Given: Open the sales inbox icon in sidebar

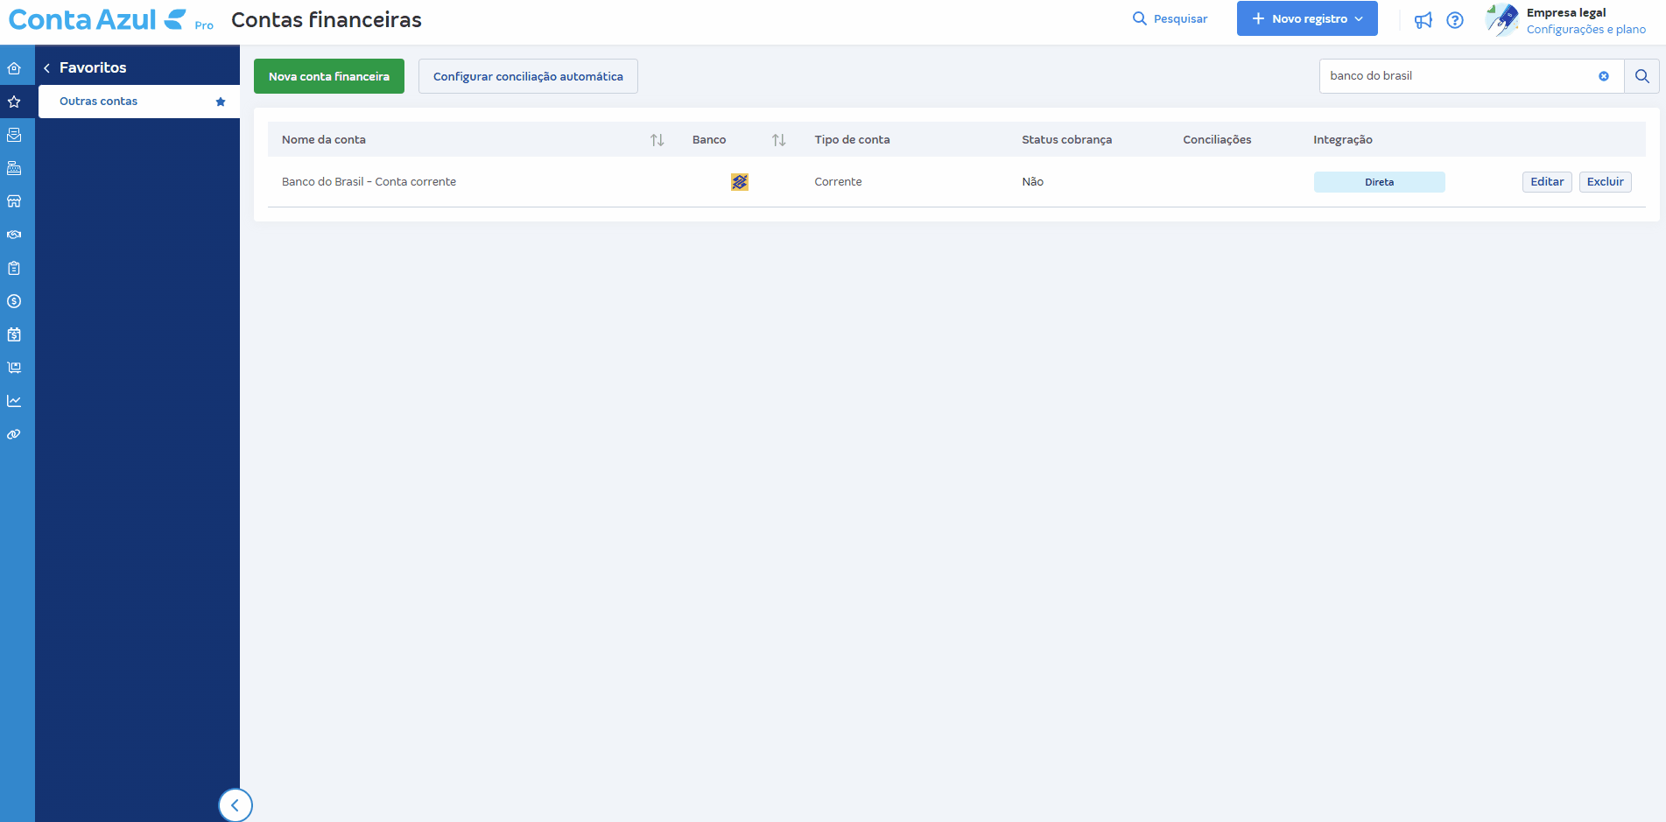Looking at the screenshot, I should coord(15,135).
